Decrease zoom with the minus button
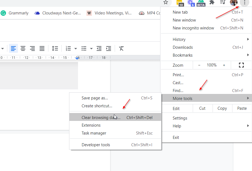This screenshot has height=171, width=252. [x=199, y=65]
